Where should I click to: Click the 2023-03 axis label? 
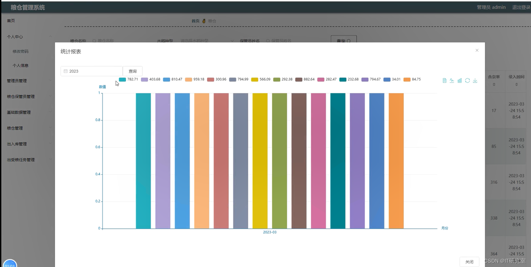[270, 232]
